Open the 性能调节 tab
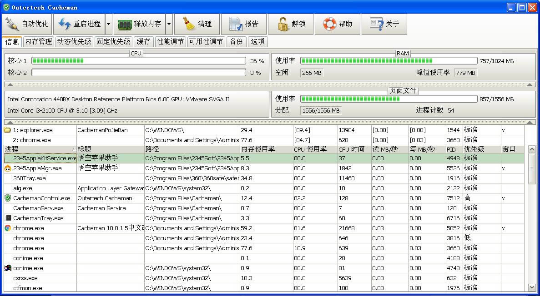Viewport: 540px width, 296px height. coord(170,42)
